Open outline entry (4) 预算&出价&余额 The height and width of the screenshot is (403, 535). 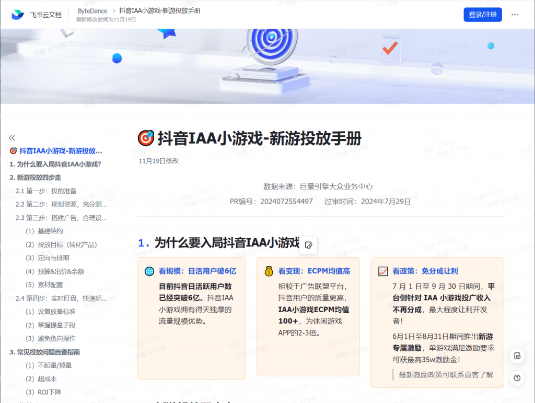(x=55, y=272)
